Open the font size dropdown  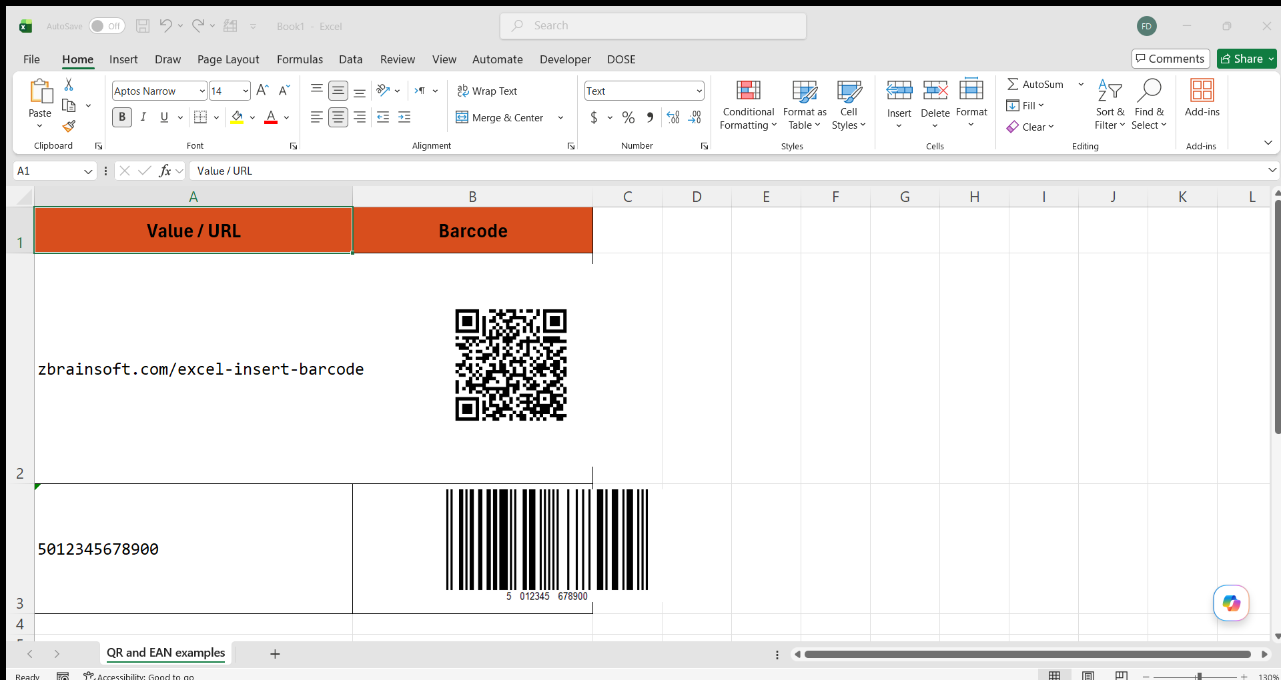coord(245,91)
